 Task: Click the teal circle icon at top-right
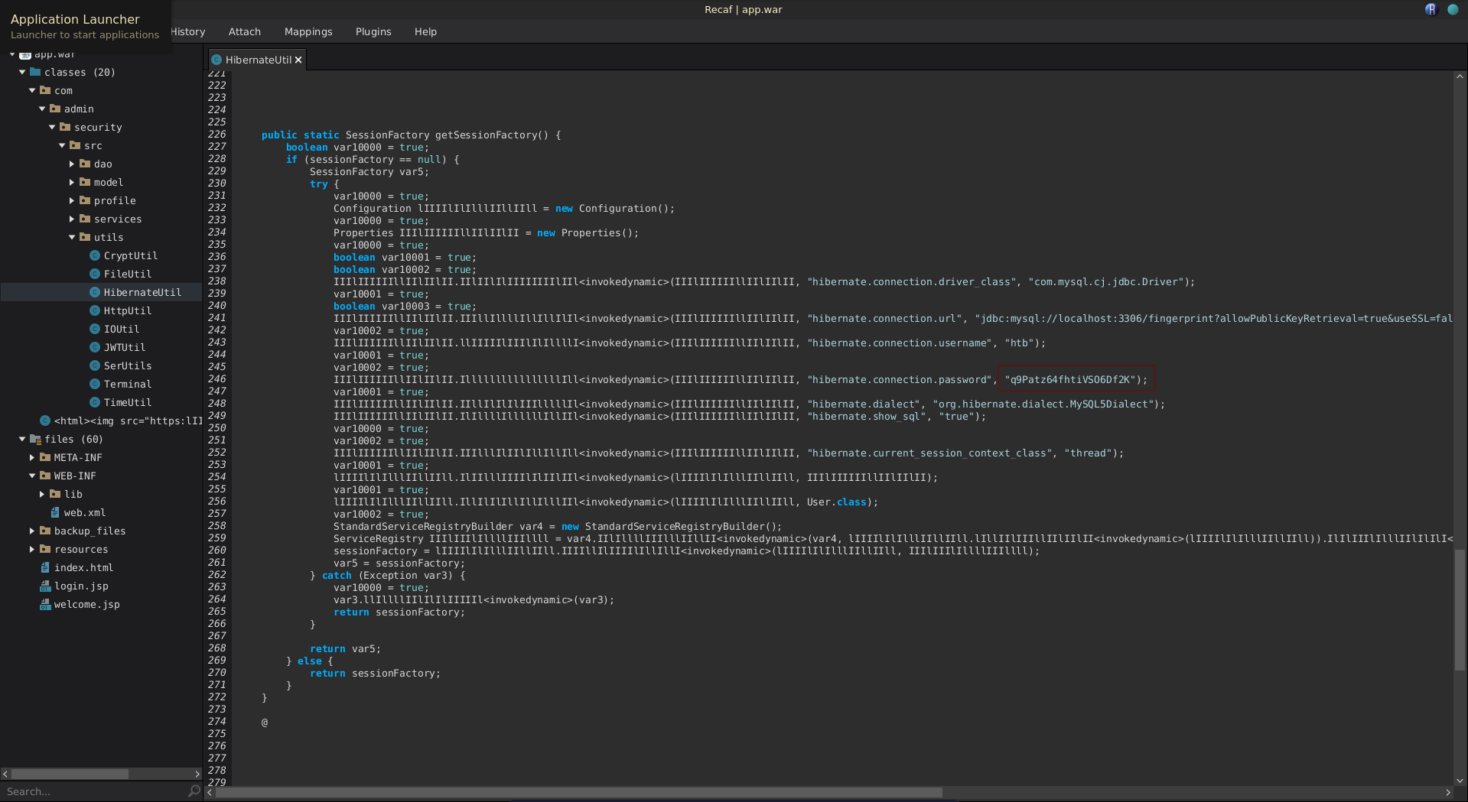(x=1453, y=10)
